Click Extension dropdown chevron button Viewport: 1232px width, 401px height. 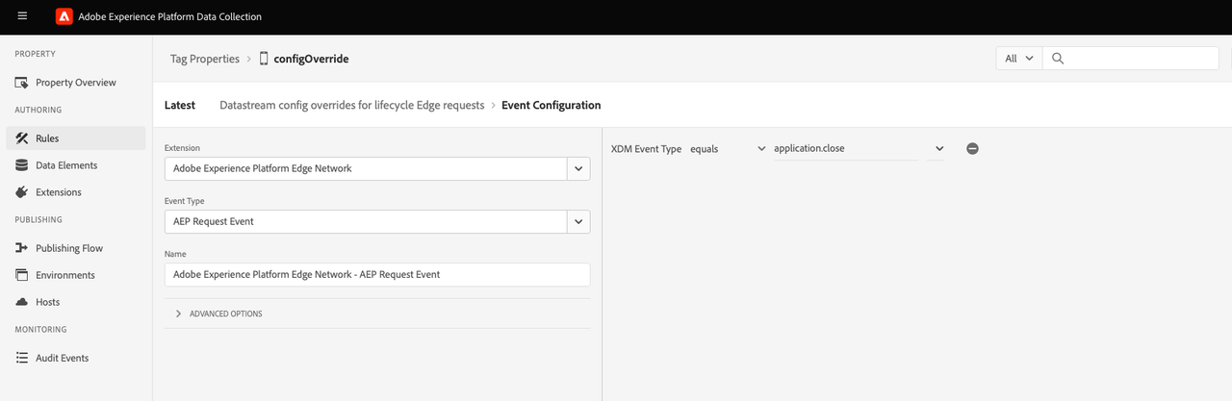coord(578,168)
